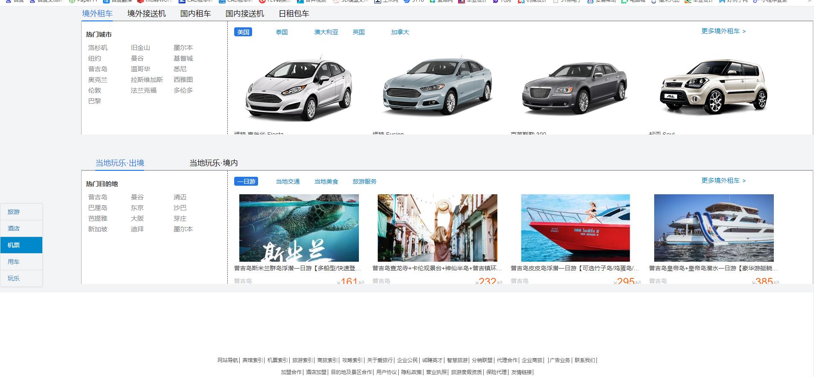Click the light blue Ford Fusion image
The image size is (814, 377).
[437, 87]
